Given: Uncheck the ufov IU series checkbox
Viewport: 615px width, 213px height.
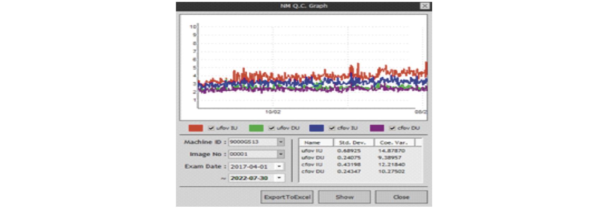Looking at the screenshot, I should click(x=211, y=128).
